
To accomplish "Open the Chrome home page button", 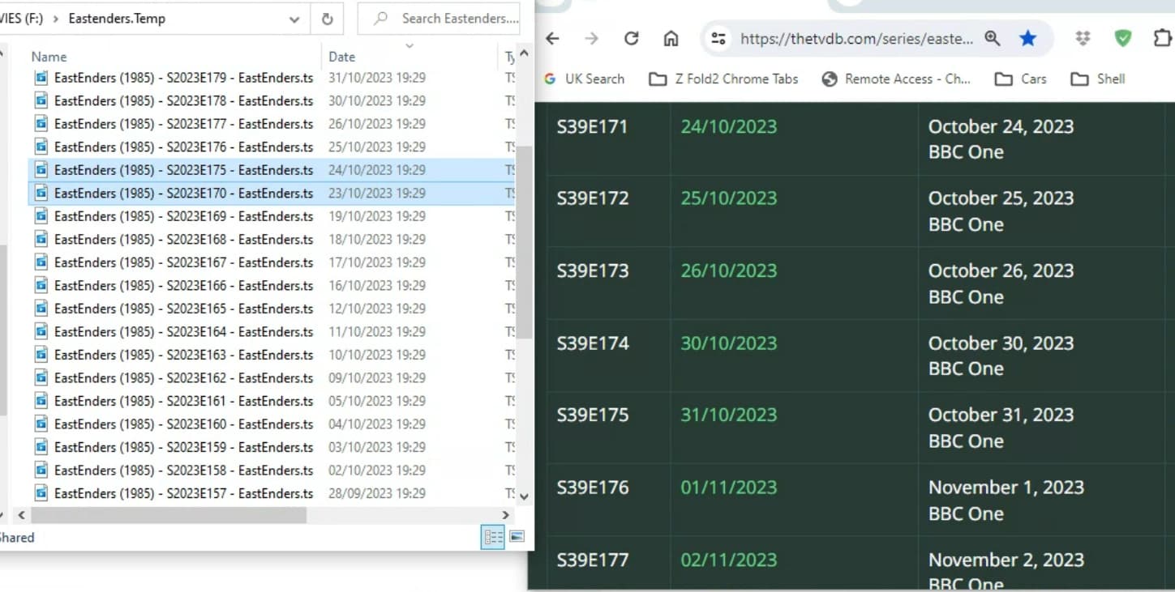I will [671, 38].
